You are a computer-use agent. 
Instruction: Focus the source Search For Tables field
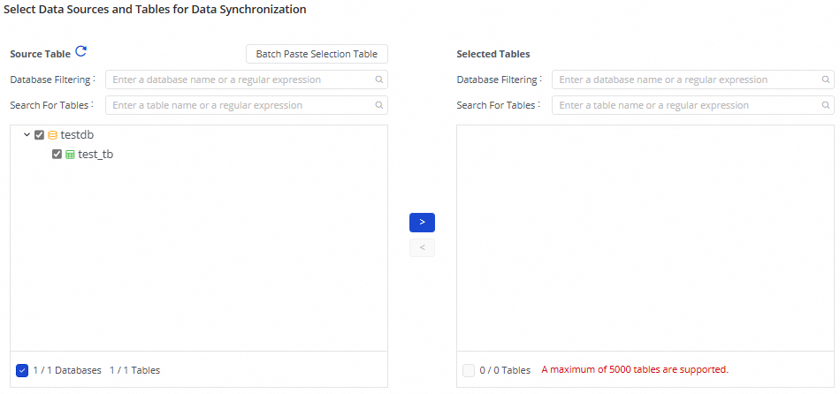click(x=239, y=105)
